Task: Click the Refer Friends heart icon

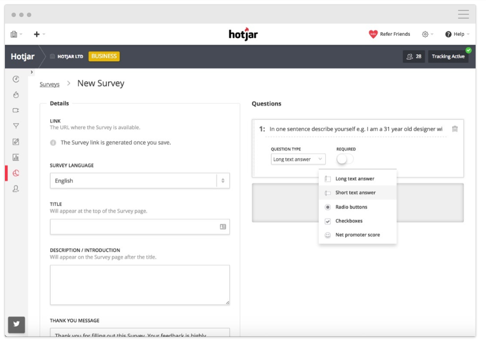Action: pos(373,34)
